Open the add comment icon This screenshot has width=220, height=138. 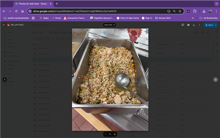[183, 25]
